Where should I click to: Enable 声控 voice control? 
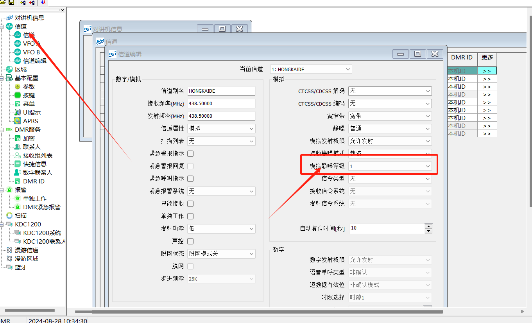[x=190, y=241]
